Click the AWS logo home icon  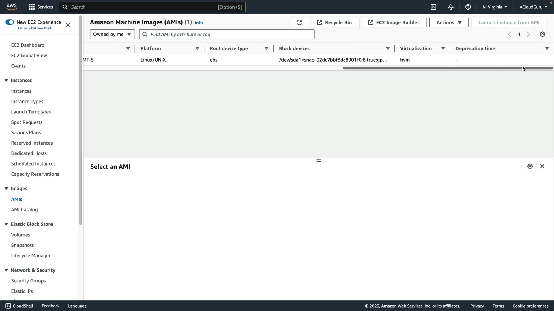pos(12,7)
